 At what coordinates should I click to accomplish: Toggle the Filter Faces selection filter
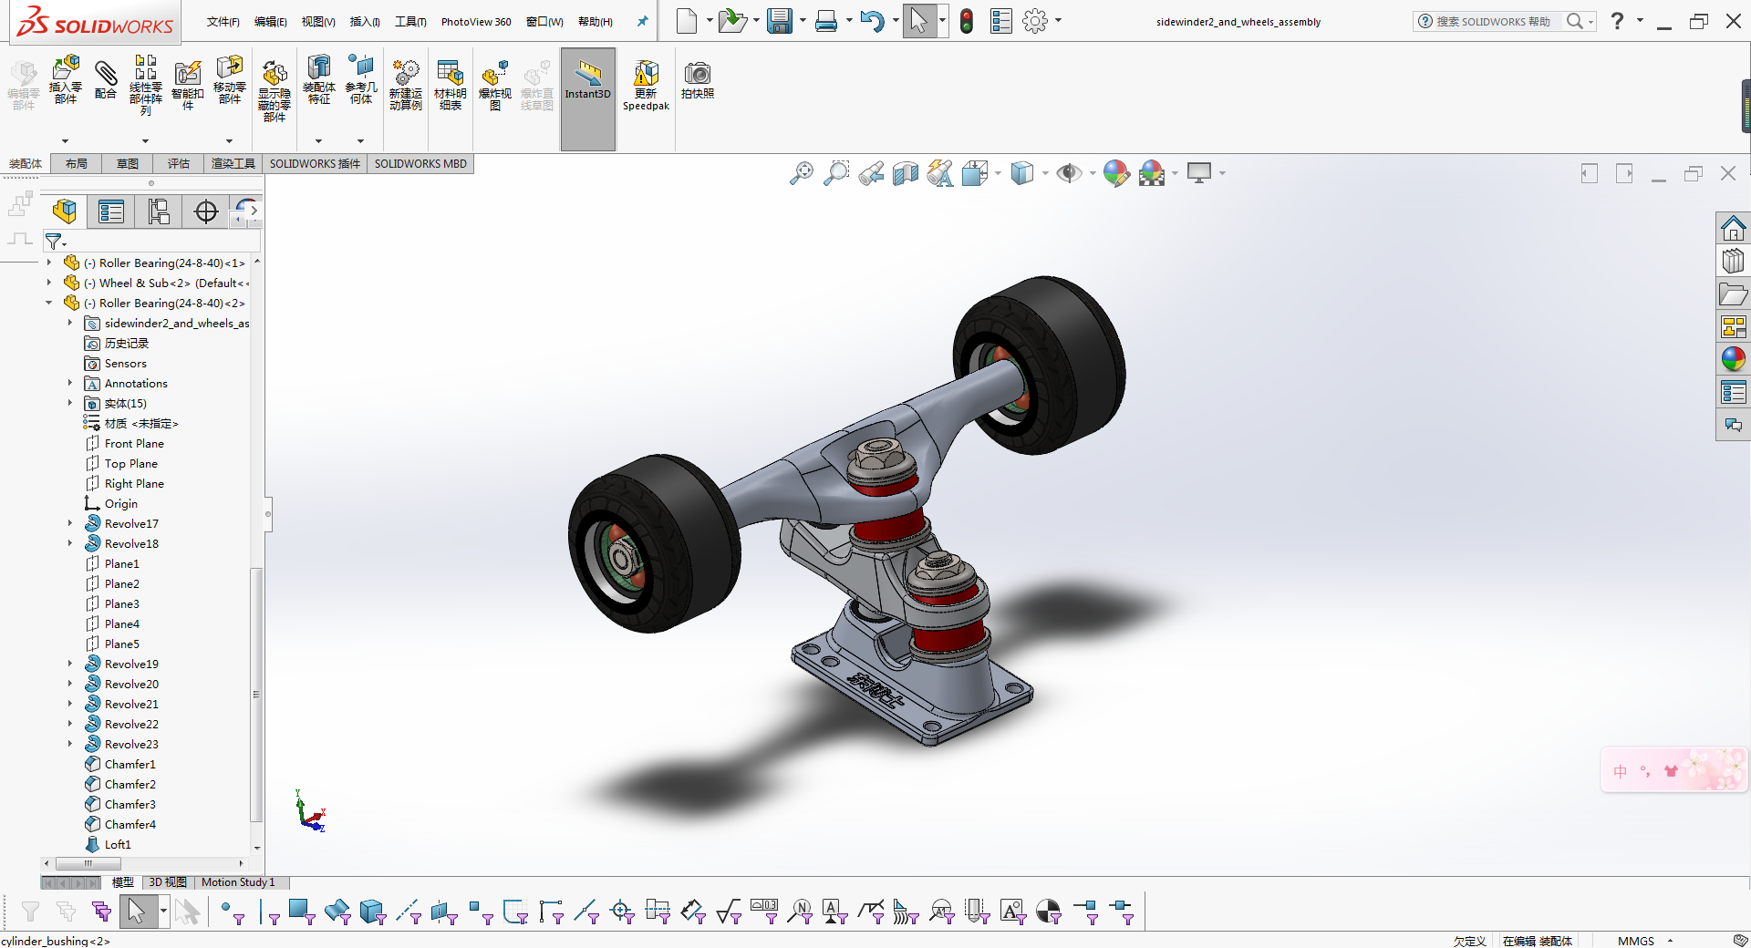(x=302, y=912)
